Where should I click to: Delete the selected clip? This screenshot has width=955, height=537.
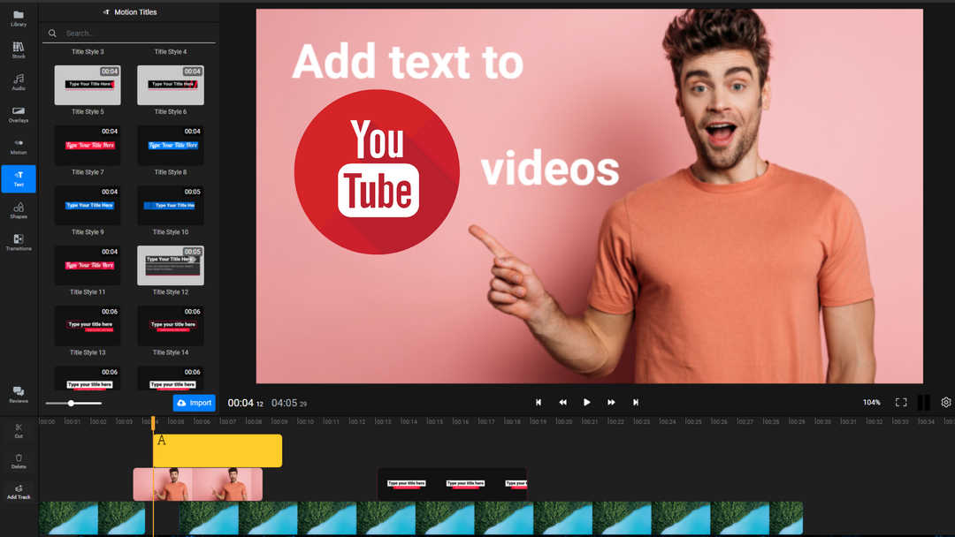18,460
